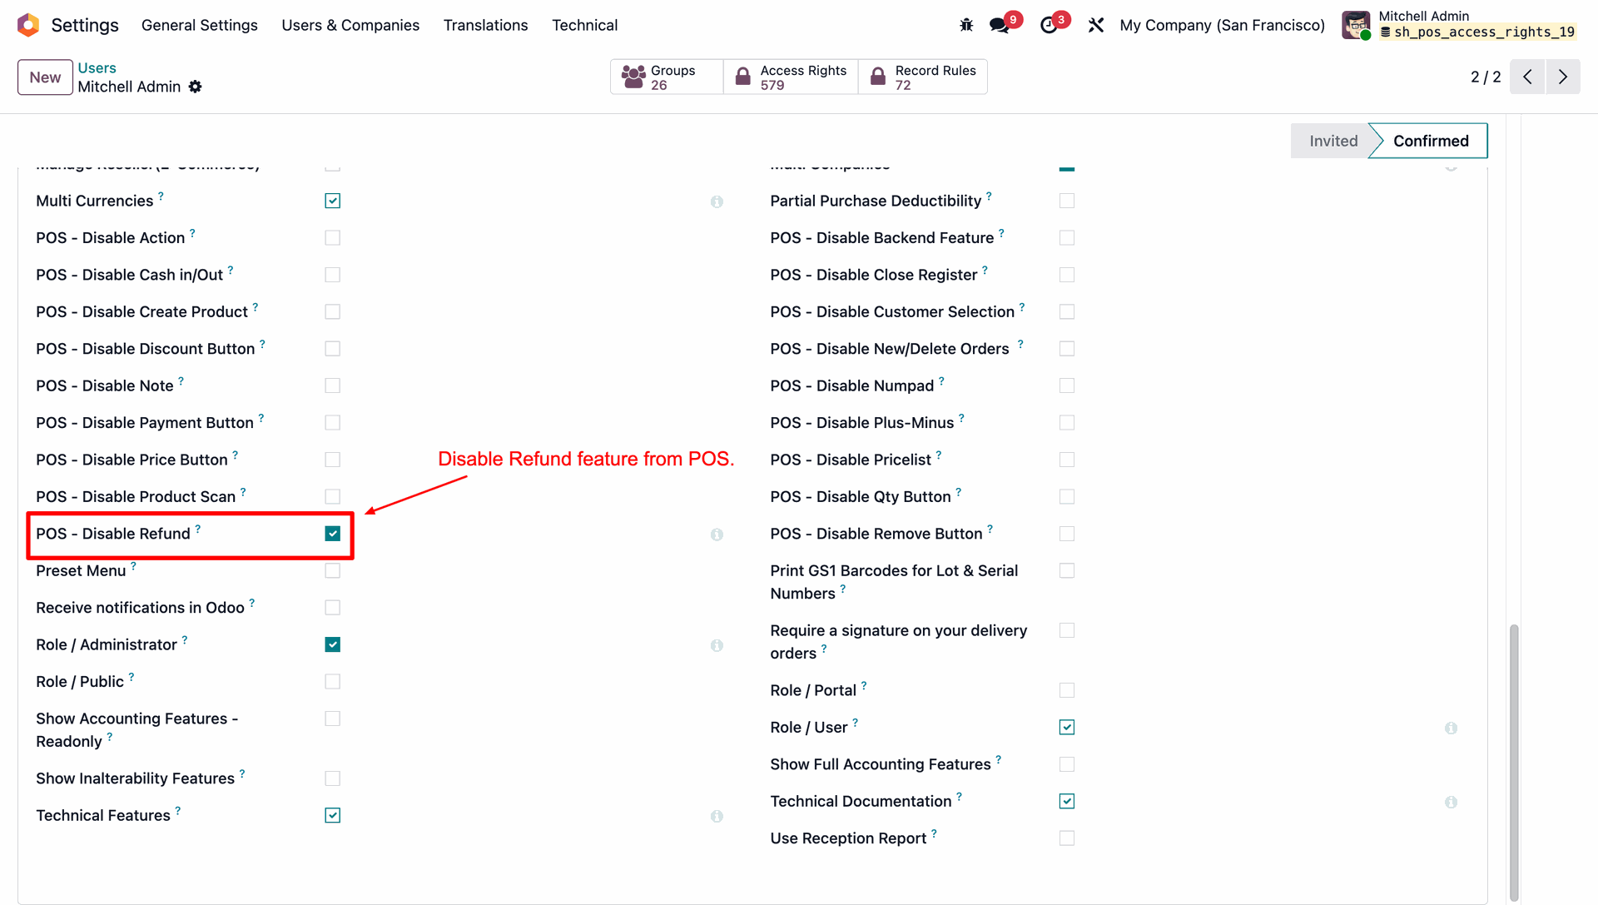Click Mitchell Admin user avatar
This screenshot has width=1598, height=905.
point(1356,25)
